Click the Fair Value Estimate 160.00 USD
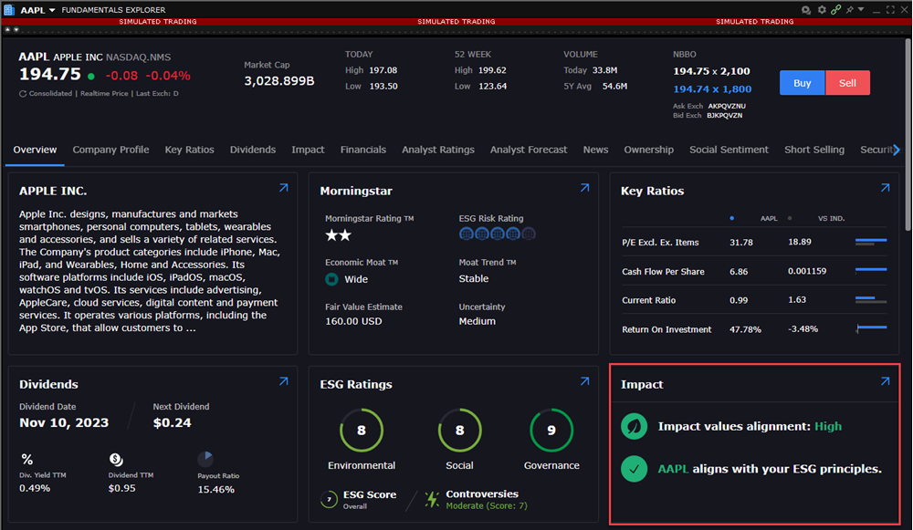Screen dimensions: 913x530 pyautogui.click(x=353, y=321)
